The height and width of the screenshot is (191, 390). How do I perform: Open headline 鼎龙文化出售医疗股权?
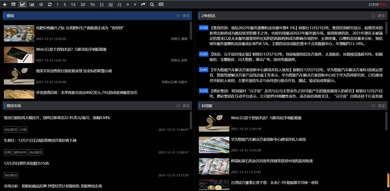click(74, 71)
